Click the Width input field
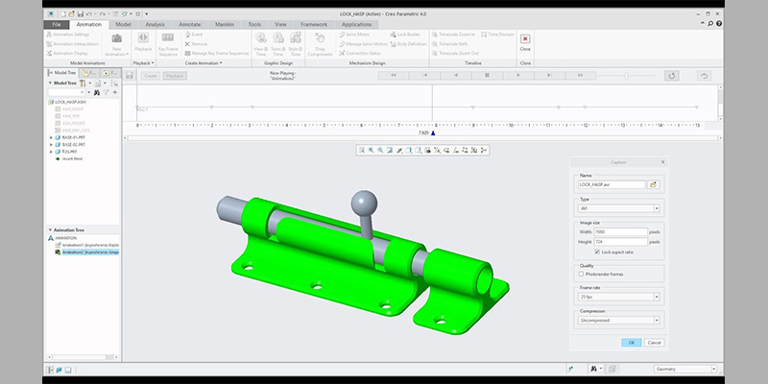The image size is (768, 384). tap(621, 231)
